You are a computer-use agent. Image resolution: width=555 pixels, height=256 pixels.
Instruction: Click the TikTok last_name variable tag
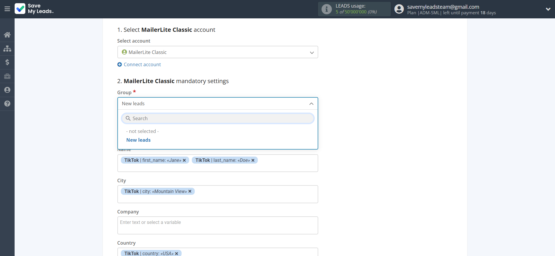point(225,160)
